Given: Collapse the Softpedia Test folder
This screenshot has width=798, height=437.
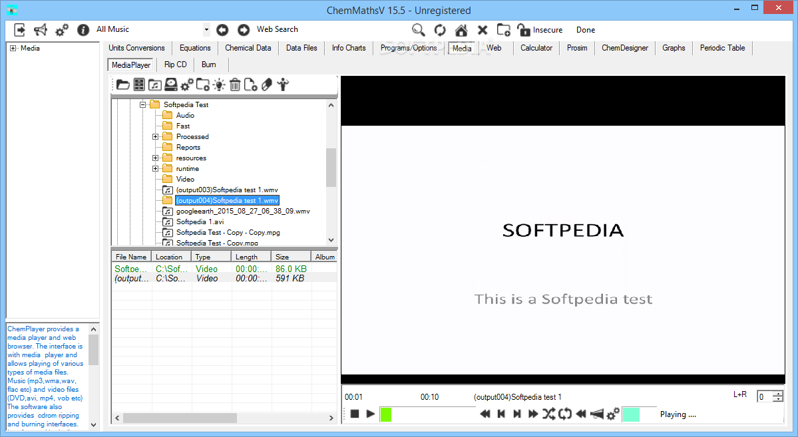Looking at the screenshot, I should coord(142,105).
